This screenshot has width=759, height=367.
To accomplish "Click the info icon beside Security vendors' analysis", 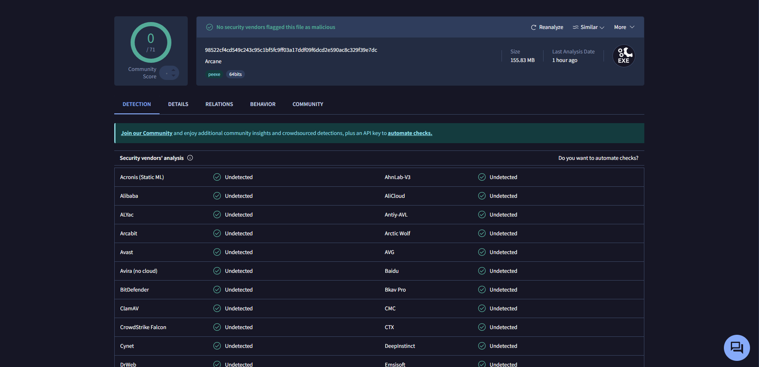I will (190, 158).
